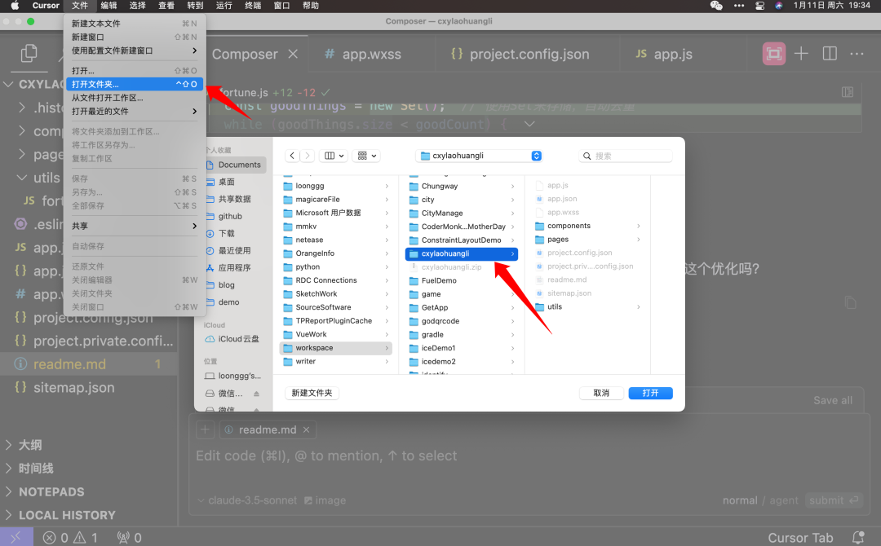Expand the 大纲 section
The height and width of the screenshot is (546, 881).
click(x=89, y=445)
